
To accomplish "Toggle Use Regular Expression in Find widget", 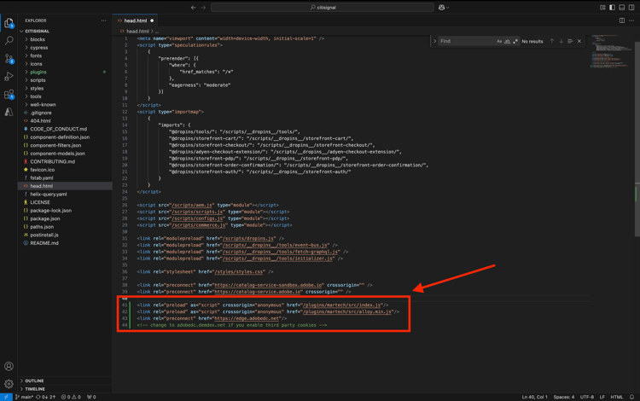I will click(x=515, y=41).
